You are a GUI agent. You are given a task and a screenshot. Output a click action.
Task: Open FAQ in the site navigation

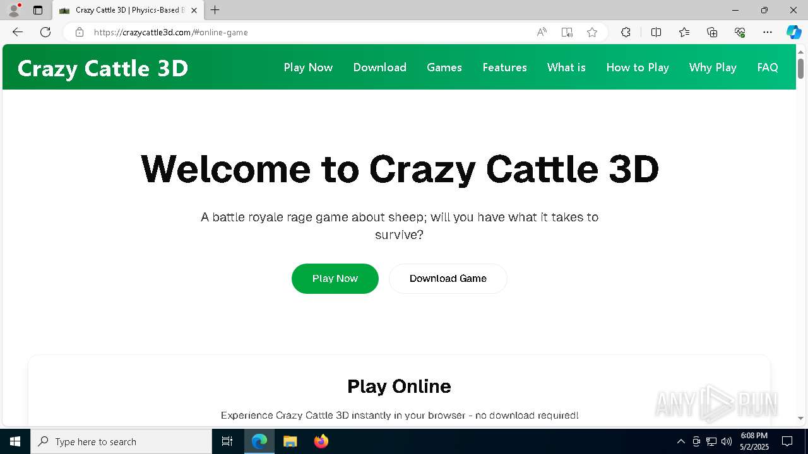(768, 67)
